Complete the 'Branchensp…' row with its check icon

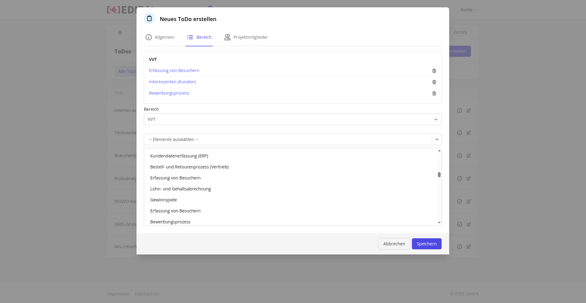(x=460, y=156)
